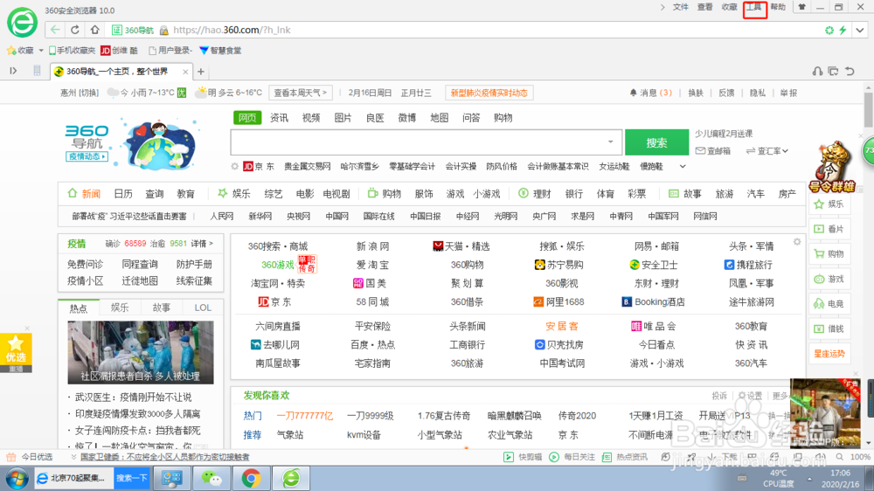The height and width of the screenshot is (491, 874).
Task: Open the 文件 menu
Action: pyautogui.click(x=681, y=7)
